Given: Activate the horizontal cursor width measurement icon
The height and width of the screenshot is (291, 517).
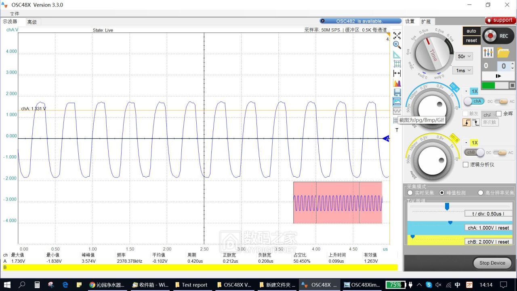Looking at the screenshot, I should (397, 73).
